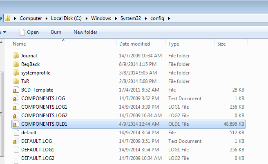The height and width of the screenshot is (164, 268).
Task: Select the COMPONENTS.OLD1 file row
Action: tap(129, 124)
